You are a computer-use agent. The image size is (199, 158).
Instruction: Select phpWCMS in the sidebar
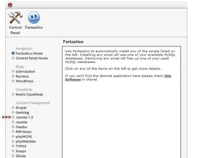(24, 137)
